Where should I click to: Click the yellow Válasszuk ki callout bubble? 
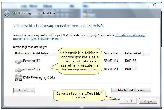(x=79, y=61)
